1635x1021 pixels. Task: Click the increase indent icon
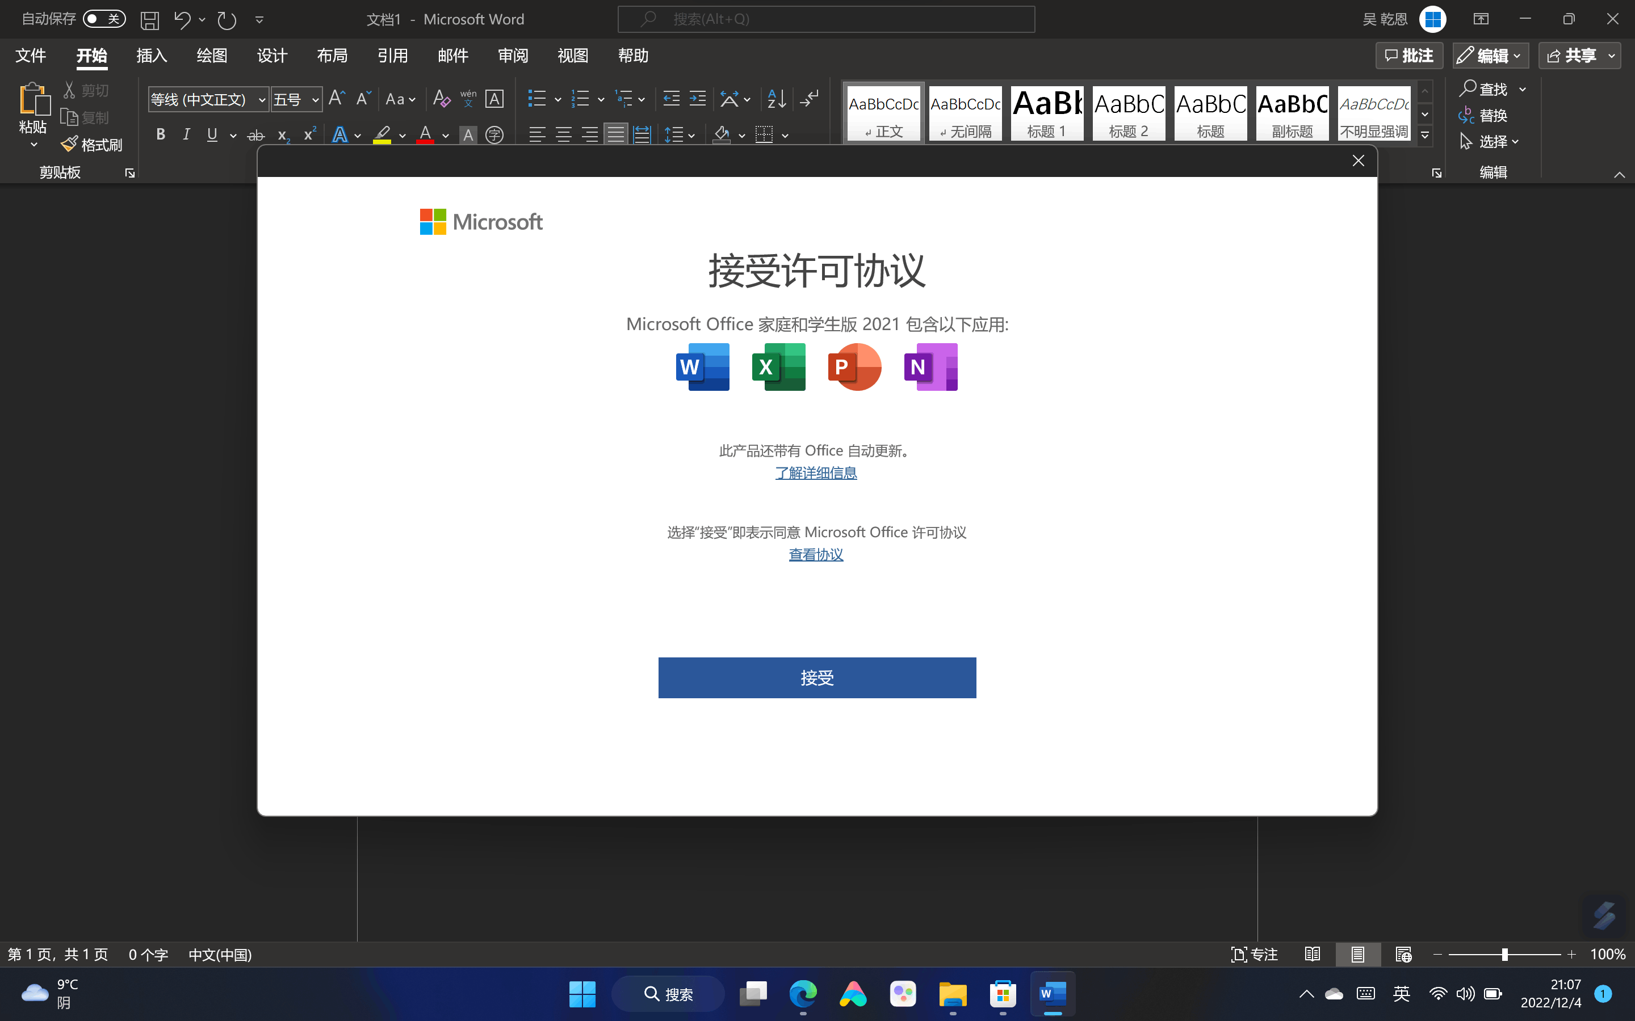697,99
